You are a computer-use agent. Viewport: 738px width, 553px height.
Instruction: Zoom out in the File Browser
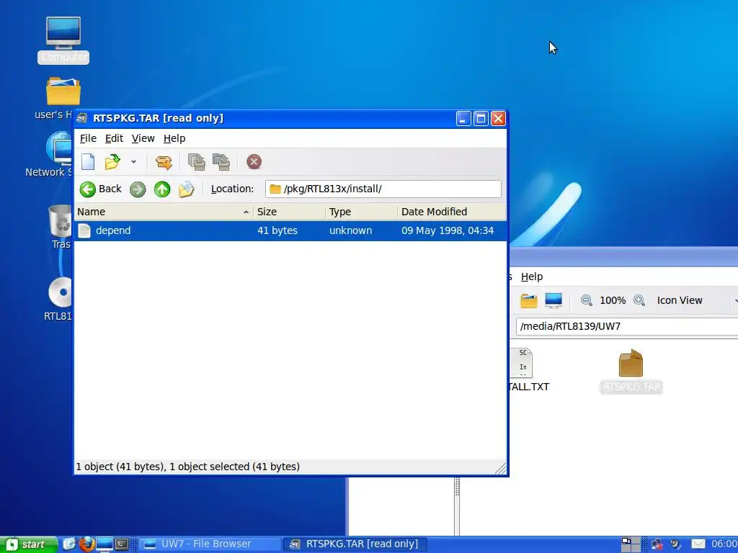[x=587, y=300]
